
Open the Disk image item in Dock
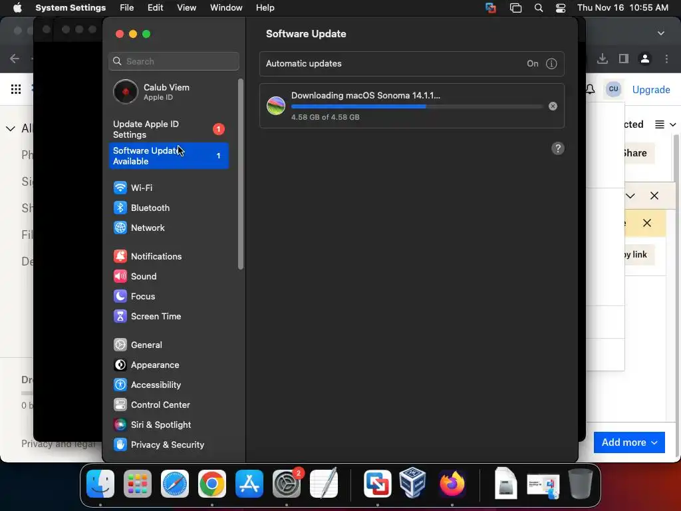[505, 482]
